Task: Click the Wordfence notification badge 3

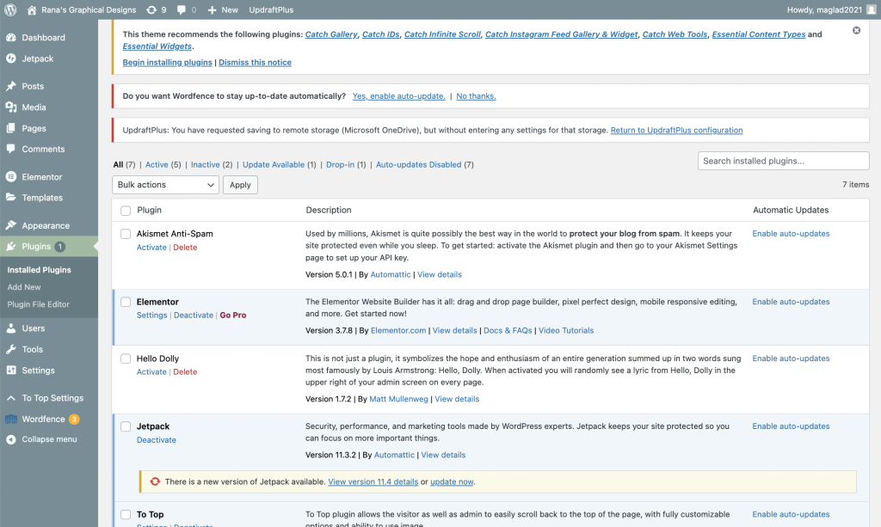Action: (74, 420)
